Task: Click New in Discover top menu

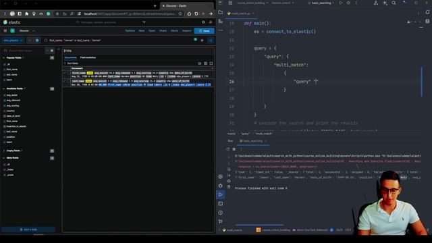Action: point(142,31)
